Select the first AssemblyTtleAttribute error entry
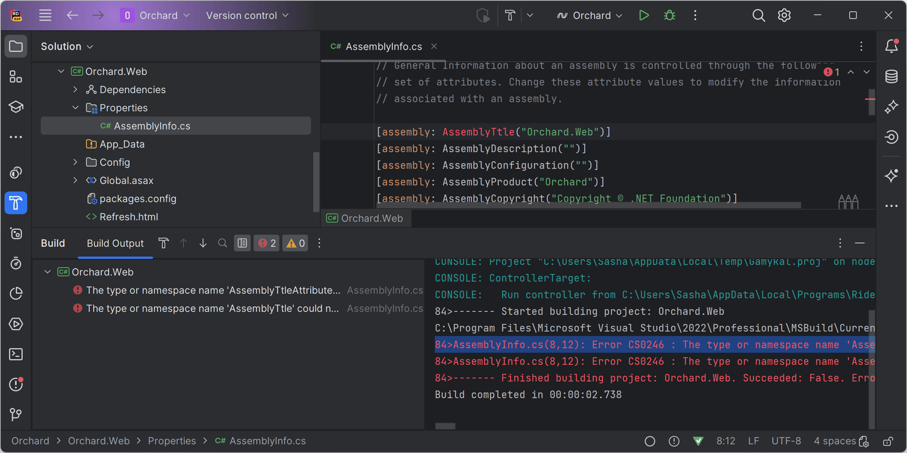 [x=213, y=290]
